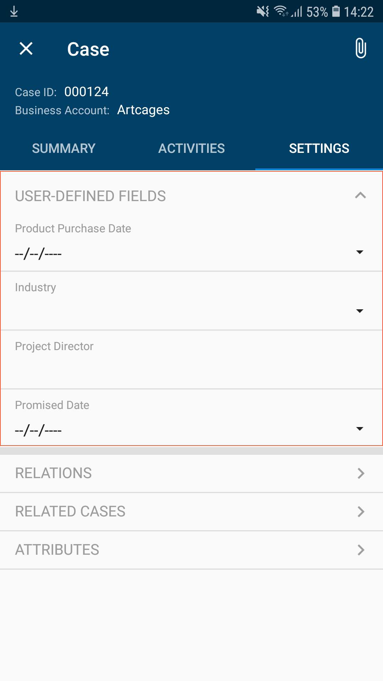This screenshot has width=383, height=681.
Task: Tap the Artcages business account link
Action: [143, 110]
